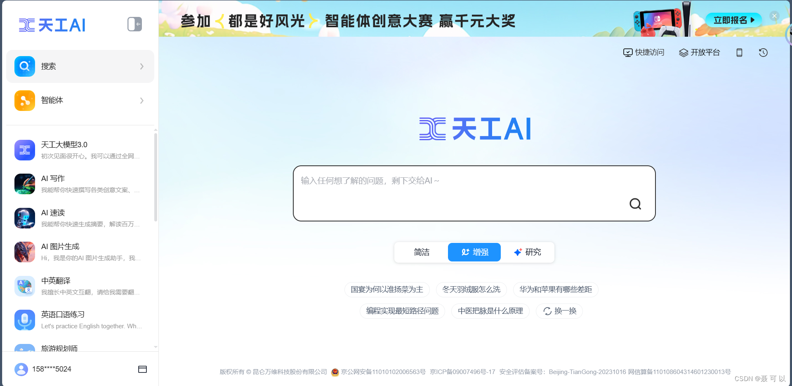792x386 pixels.
Task: Open the AI 图片生成 dragon icon
Action: coord(25,252)
